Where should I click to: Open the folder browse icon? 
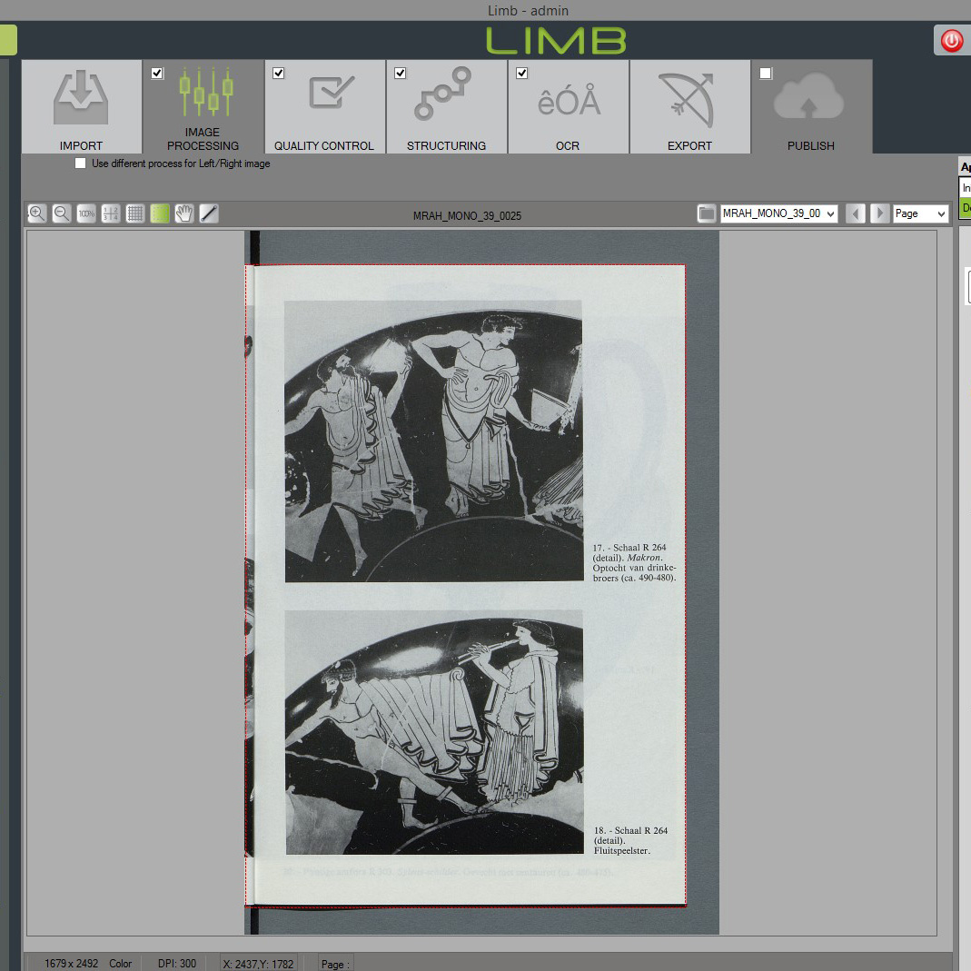pos(706,213)
